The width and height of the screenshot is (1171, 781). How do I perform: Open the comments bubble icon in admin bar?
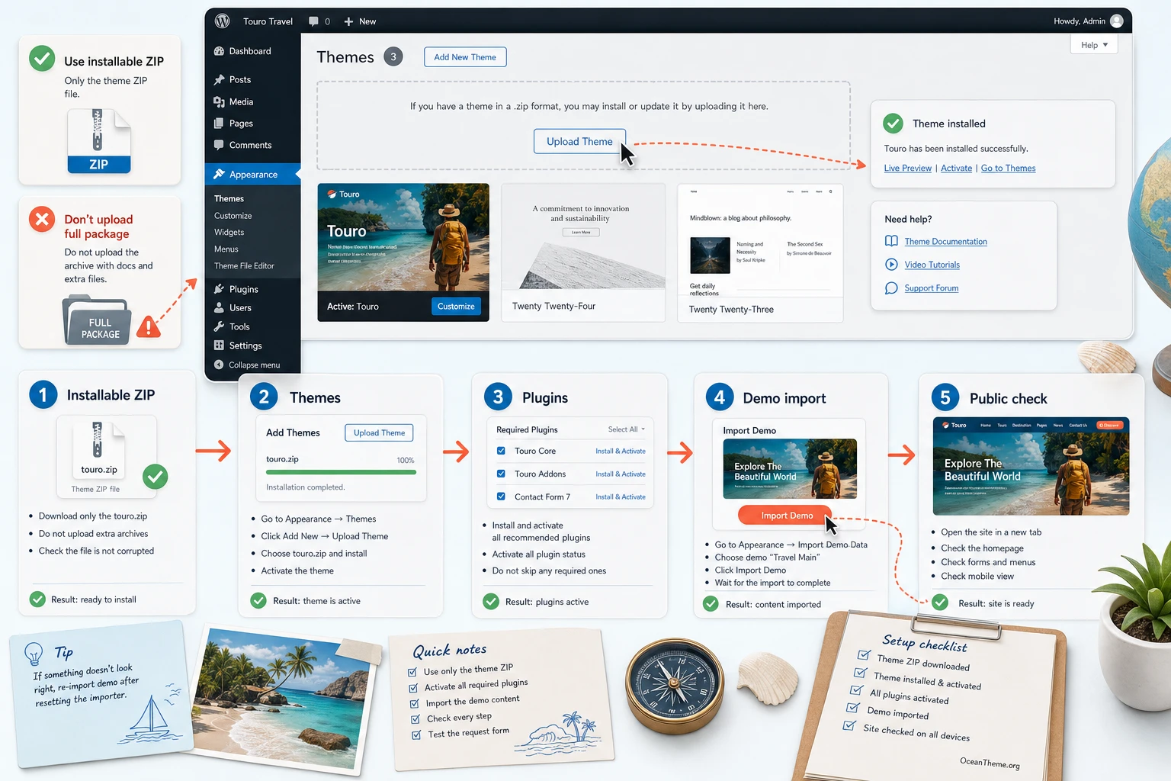tap(313, 21)
